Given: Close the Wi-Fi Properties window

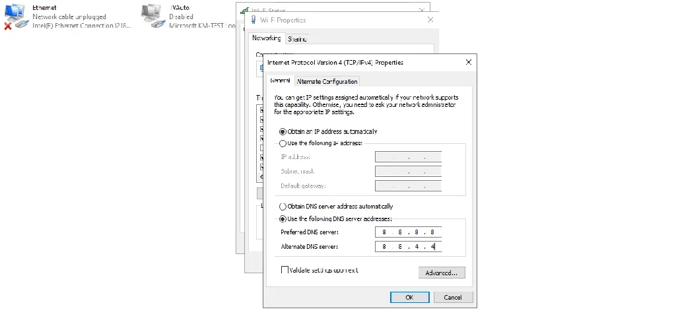Looking at the screenshot, I should [x=430, y=20].
